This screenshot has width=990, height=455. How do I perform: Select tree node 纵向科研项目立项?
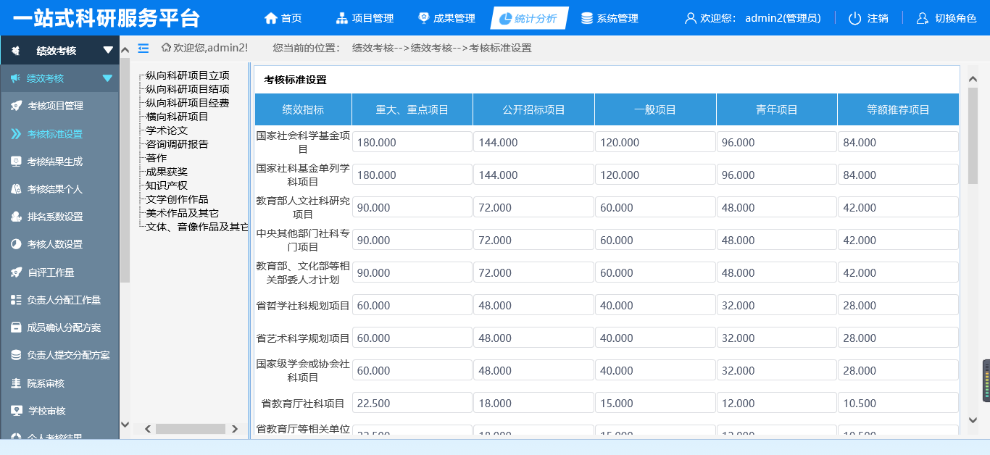(188, 75)
